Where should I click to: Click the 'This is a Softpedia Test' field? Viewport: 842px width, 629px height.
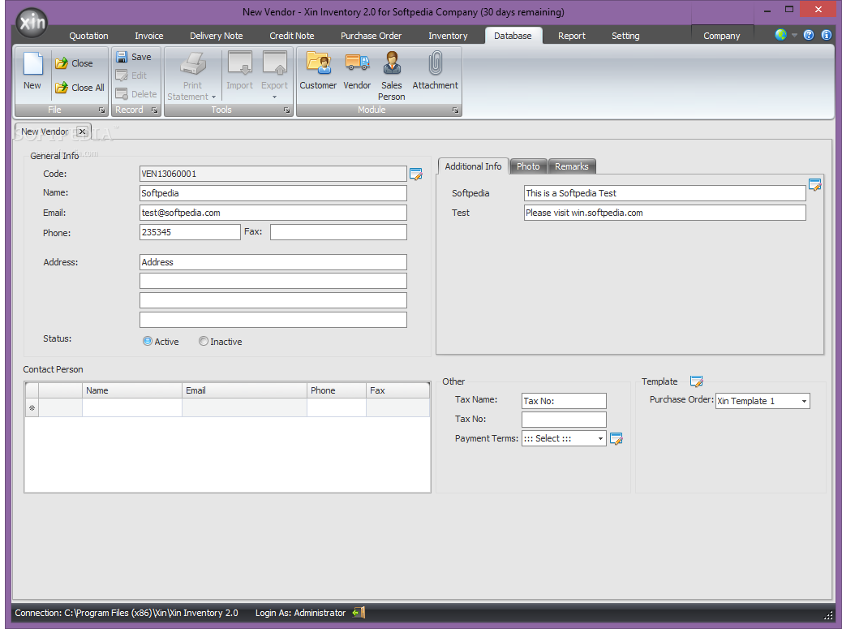[x=664, y=193]
